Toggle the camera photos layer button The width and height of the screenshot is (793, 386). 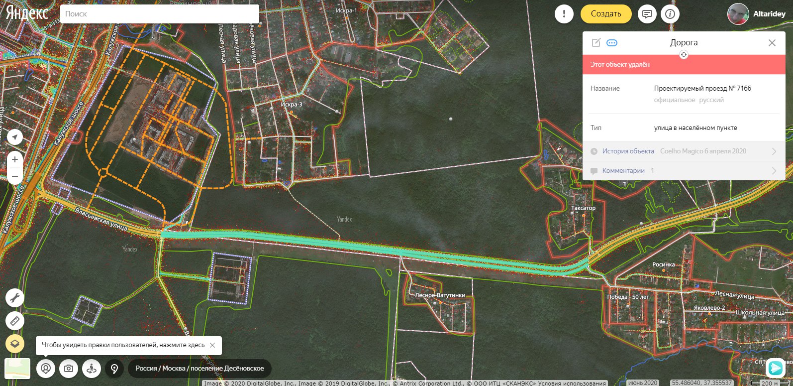[69, 369]
